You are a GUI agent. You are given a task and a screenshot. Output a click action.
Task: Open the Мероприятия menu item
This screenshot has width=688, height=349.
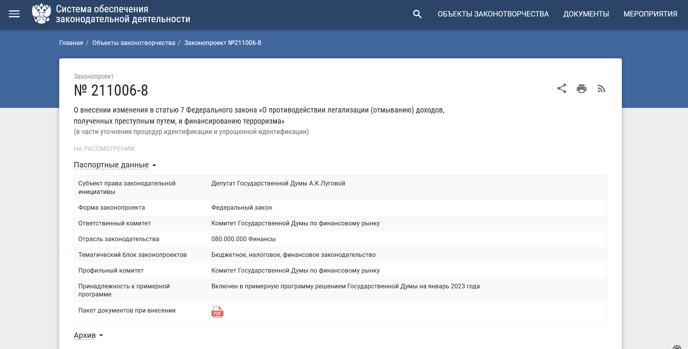[650, 14]
